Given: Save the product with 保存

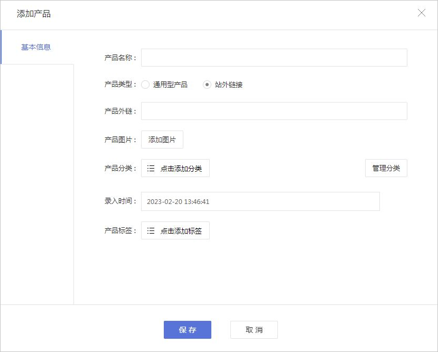Looking at the screenshot, I should 188,330.
